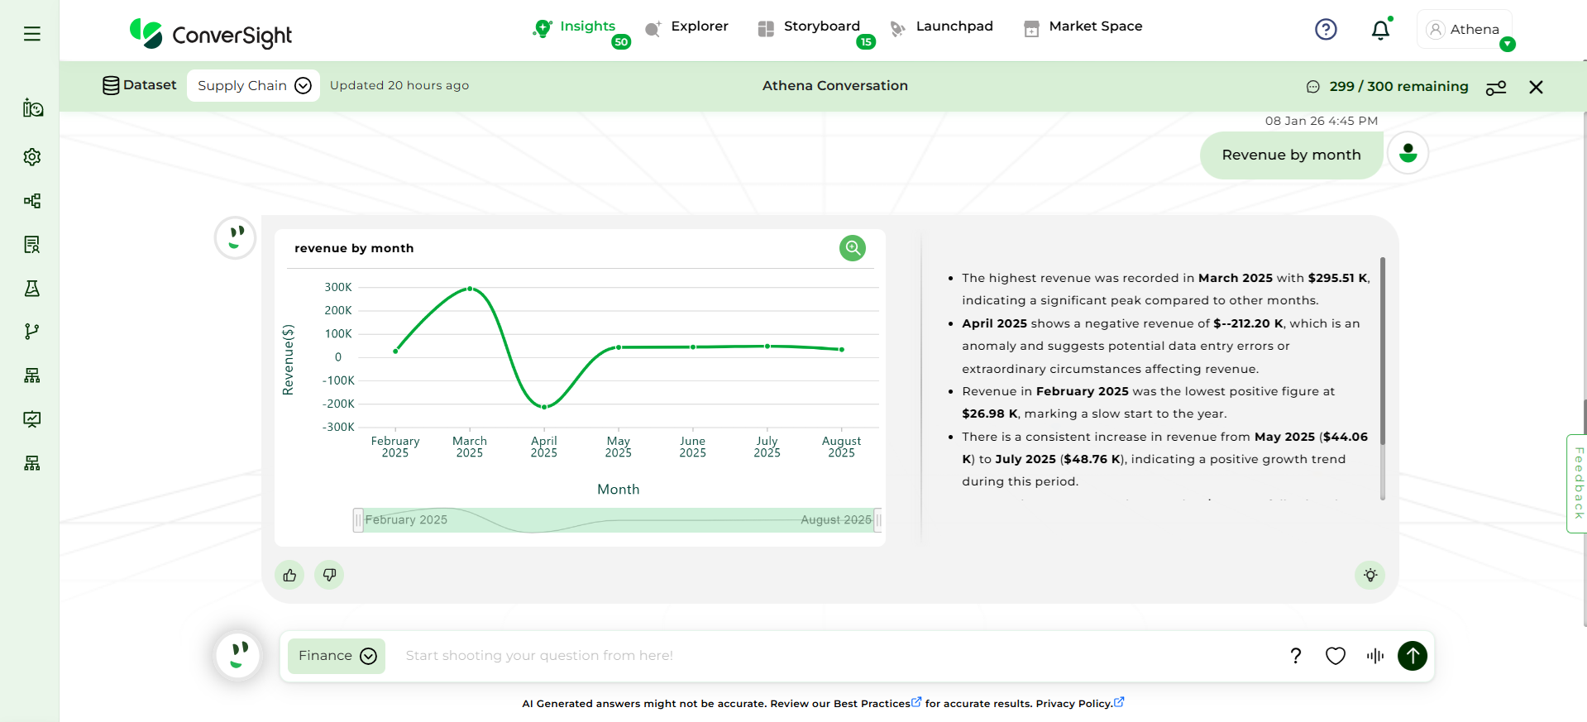Open the Best Practices link

click(x=872, y=704)
